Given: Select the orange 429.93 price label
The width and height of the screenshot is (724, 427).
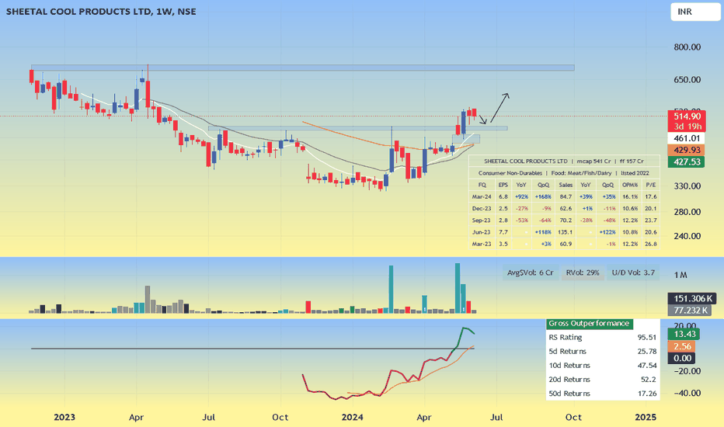Looking at the screenshot, I should (x=687, y=150).
